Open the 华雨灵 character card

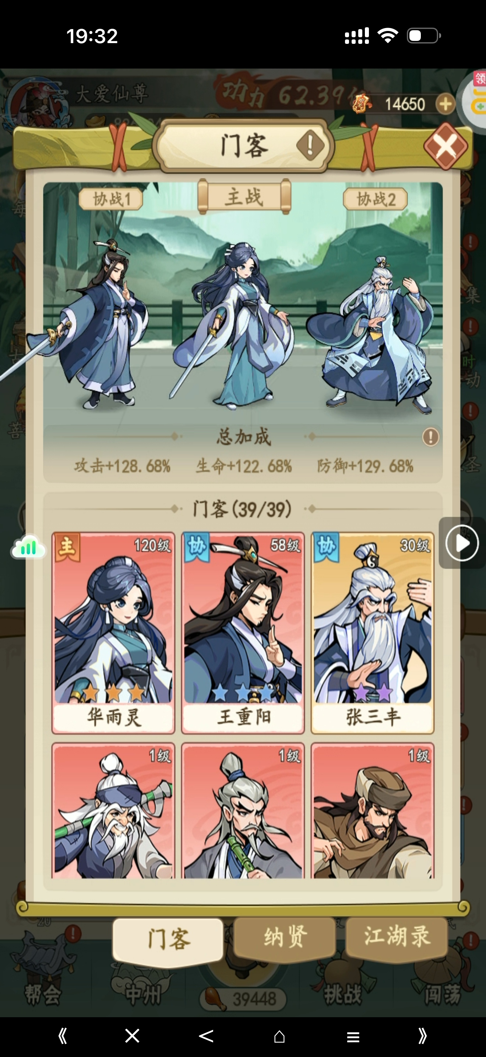click(x=113, y=633)
